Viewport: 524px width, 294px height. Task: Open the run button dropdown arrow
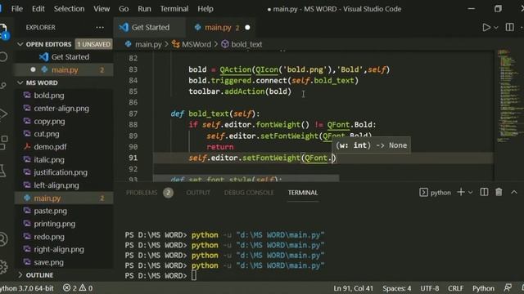click(496, 28)
